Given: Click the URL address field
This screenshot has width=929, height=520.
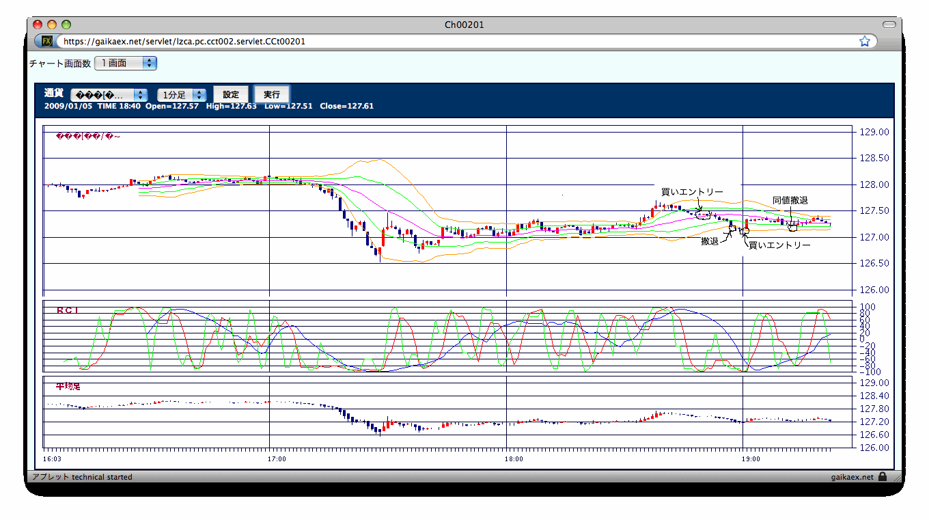Looking at the screenshot, I should tap(456, 41).
